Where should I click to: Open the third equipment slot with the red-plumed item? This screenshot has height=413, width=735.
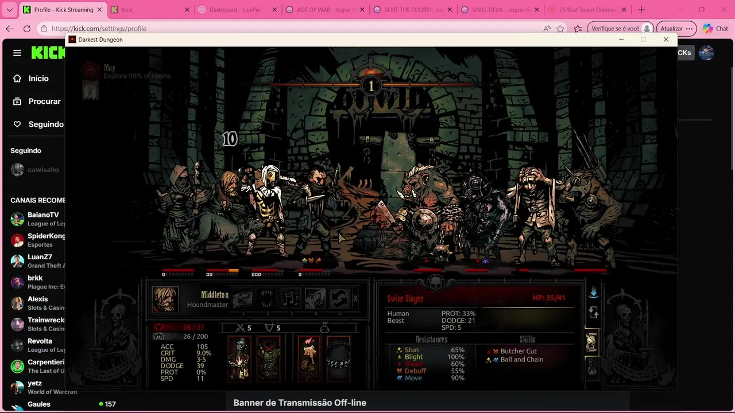(x=310, y=359)
